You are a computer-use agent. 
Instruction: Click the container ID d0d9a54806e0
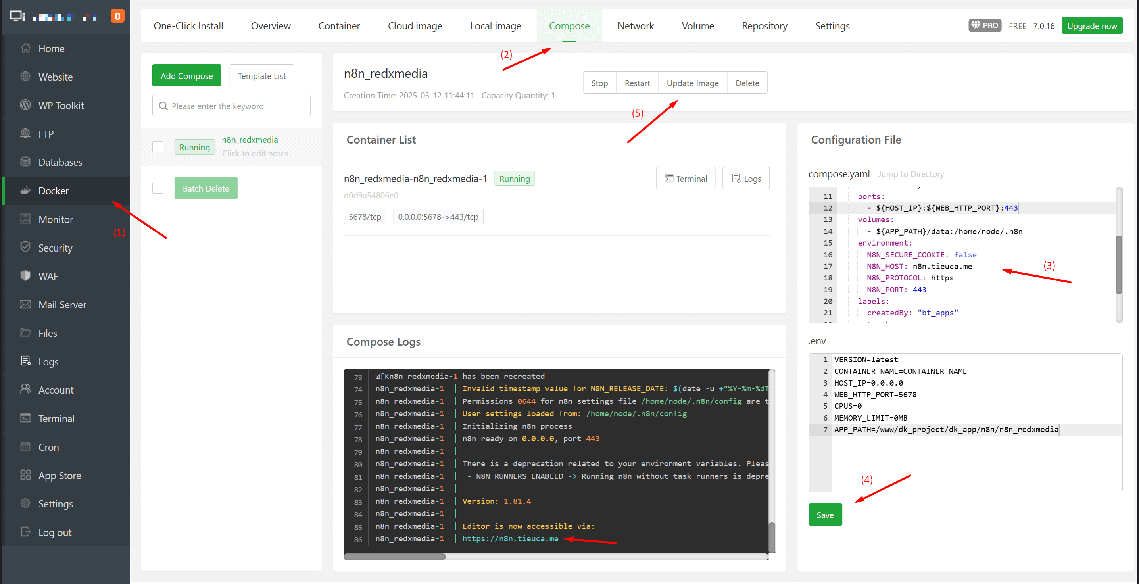click(371, 195)
